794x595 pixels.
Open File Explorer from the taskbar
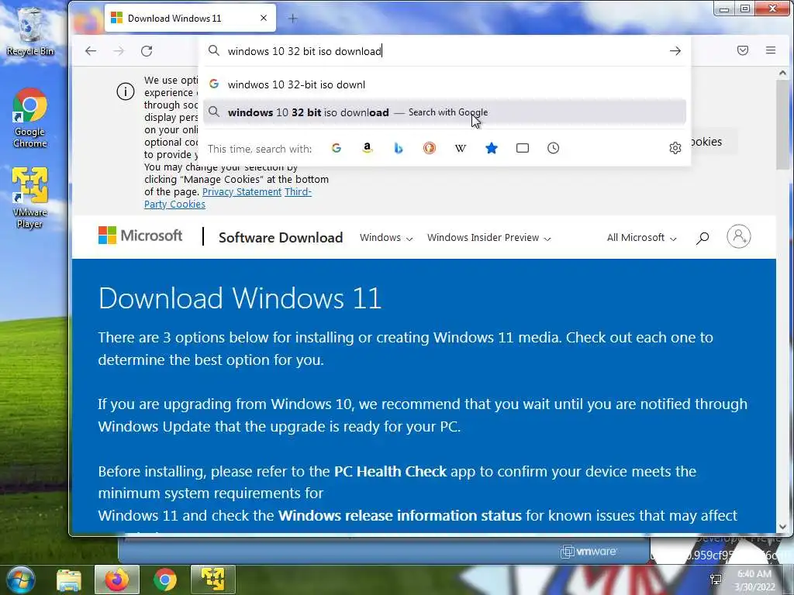[69, 580]
